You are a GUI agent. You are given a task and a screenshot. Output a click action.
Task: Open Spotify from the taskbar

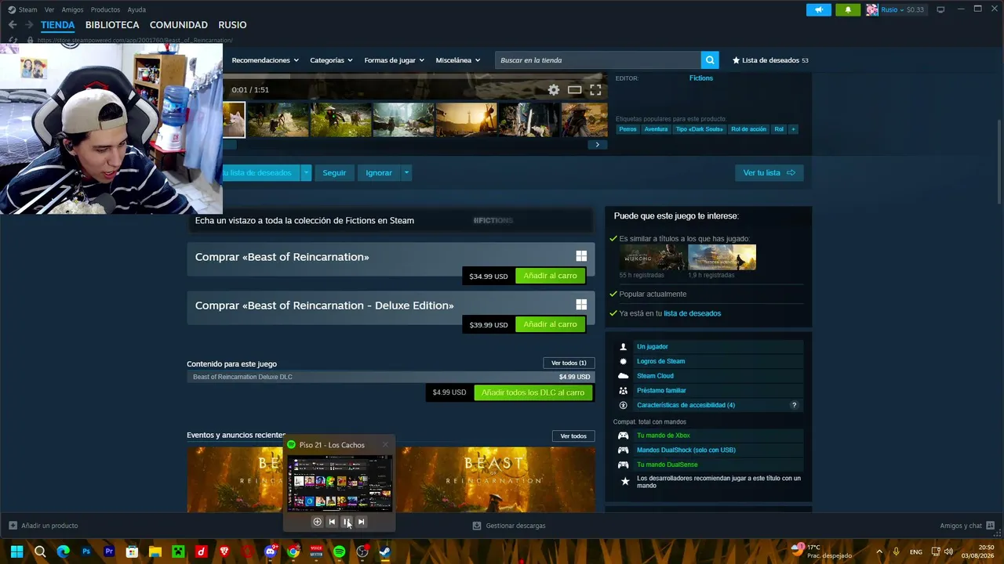[339, 551]
